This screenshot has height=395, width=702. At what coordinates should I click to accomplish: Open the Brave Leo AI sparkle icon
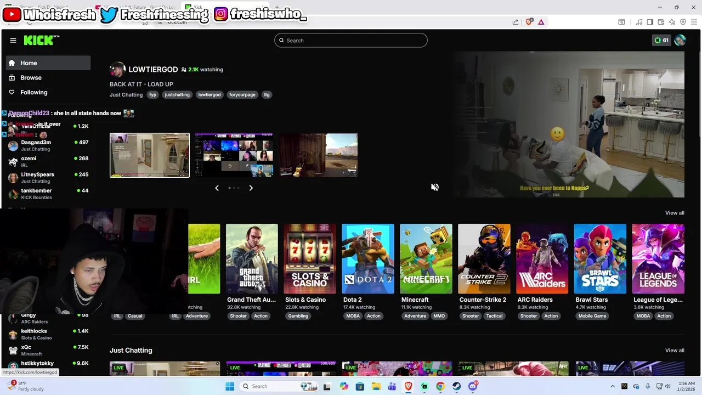tap(672, 22)
